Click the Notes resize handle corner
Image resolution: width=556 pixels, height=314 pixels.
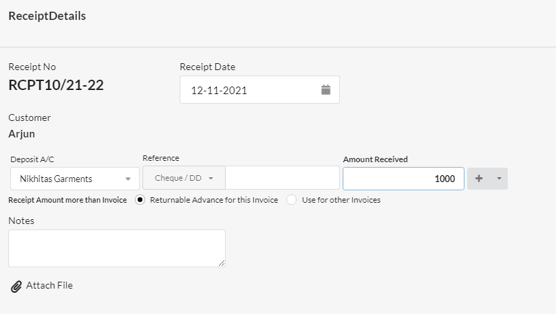point(222,263)
